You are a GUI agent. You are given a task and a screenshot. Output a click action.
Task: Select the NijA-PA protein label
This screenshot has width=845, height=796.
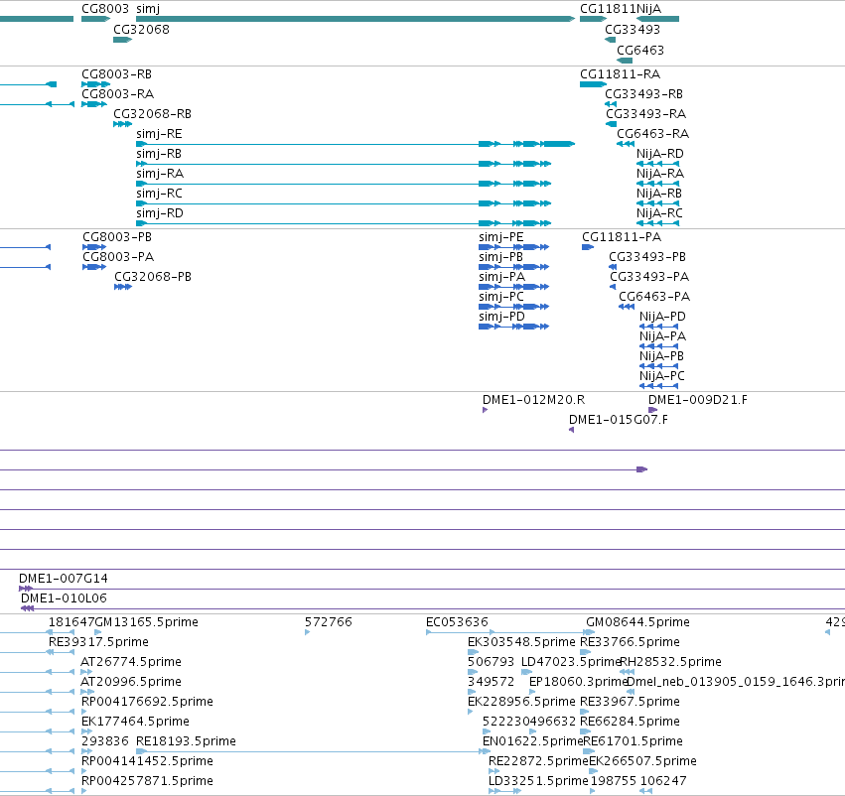(x=663, y=336)
